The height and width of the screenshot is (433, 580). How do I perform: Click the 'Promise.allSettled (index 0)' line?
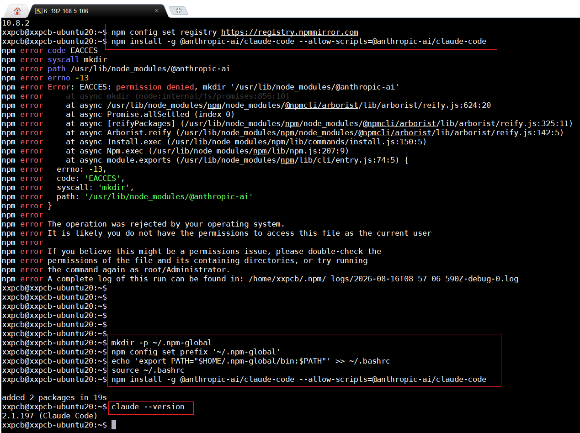coord(118,114)
